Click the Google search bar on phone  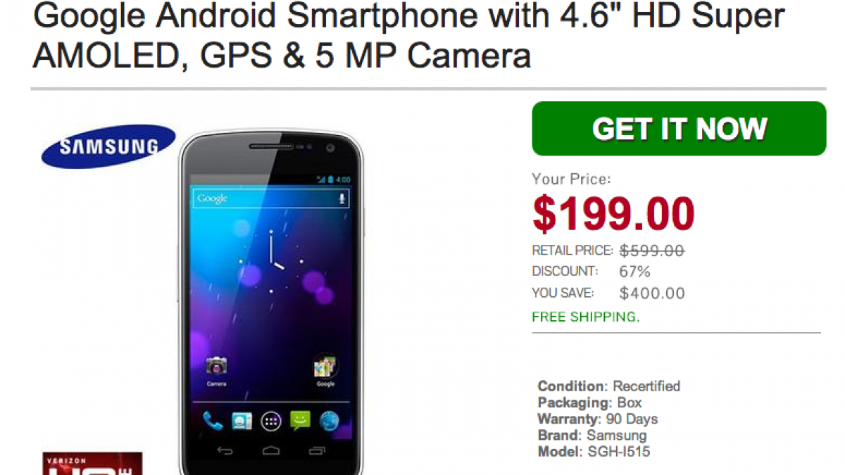(x=271, y=198)
